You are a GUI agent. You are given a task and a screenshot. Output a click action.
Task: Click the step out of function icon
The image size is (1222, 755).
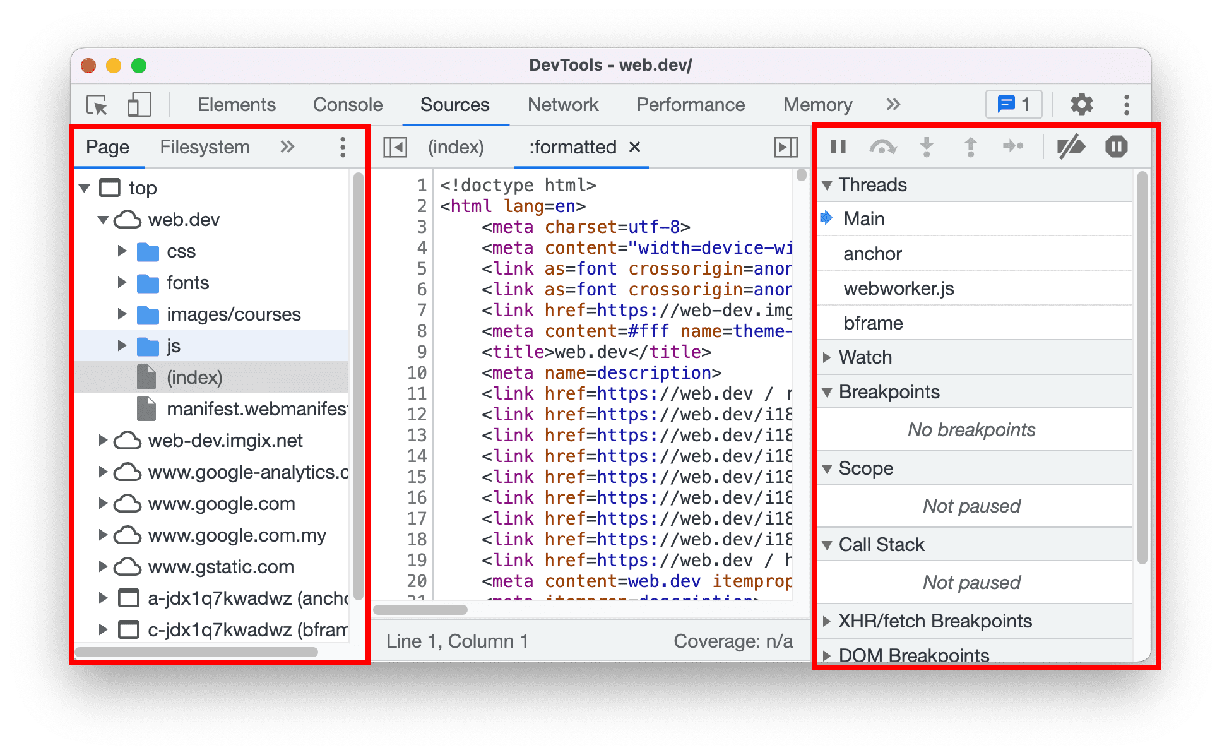tap(967, 146)
